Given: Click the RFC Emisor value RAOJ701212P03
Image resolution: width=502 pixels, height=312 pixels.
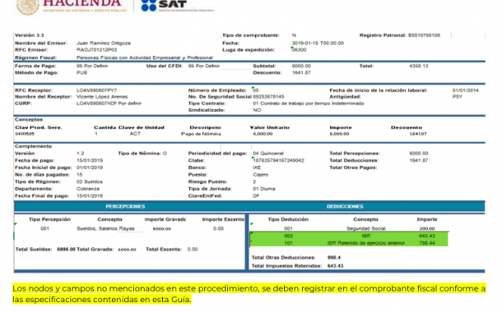Looking at the screenshot, I should (96, 50).
